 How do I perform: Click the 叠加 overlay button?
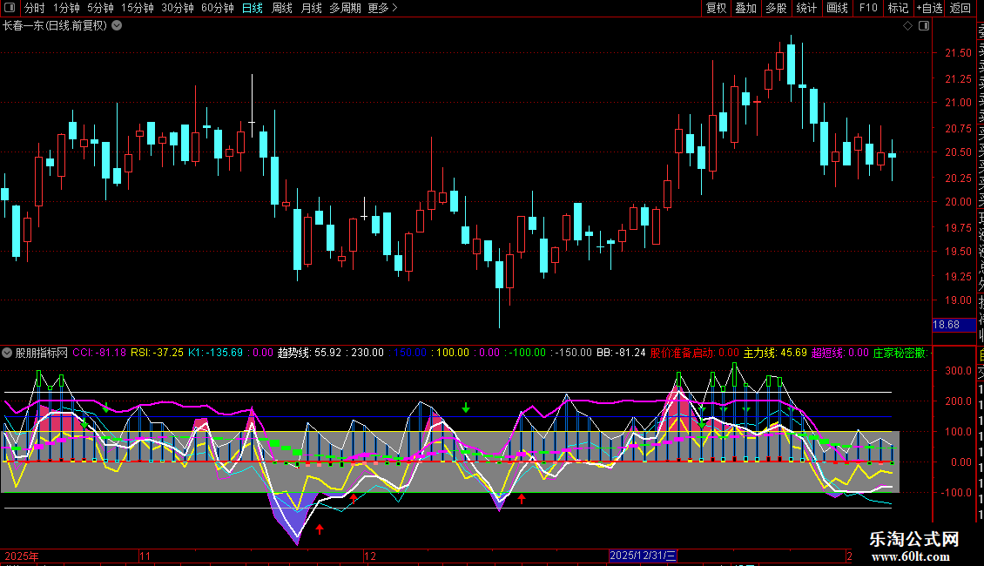pos(746,8)
